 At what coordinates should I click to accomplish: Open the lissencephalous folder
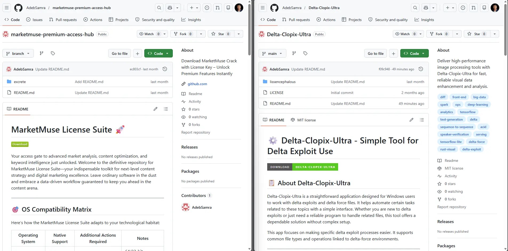tap(282, 82)
